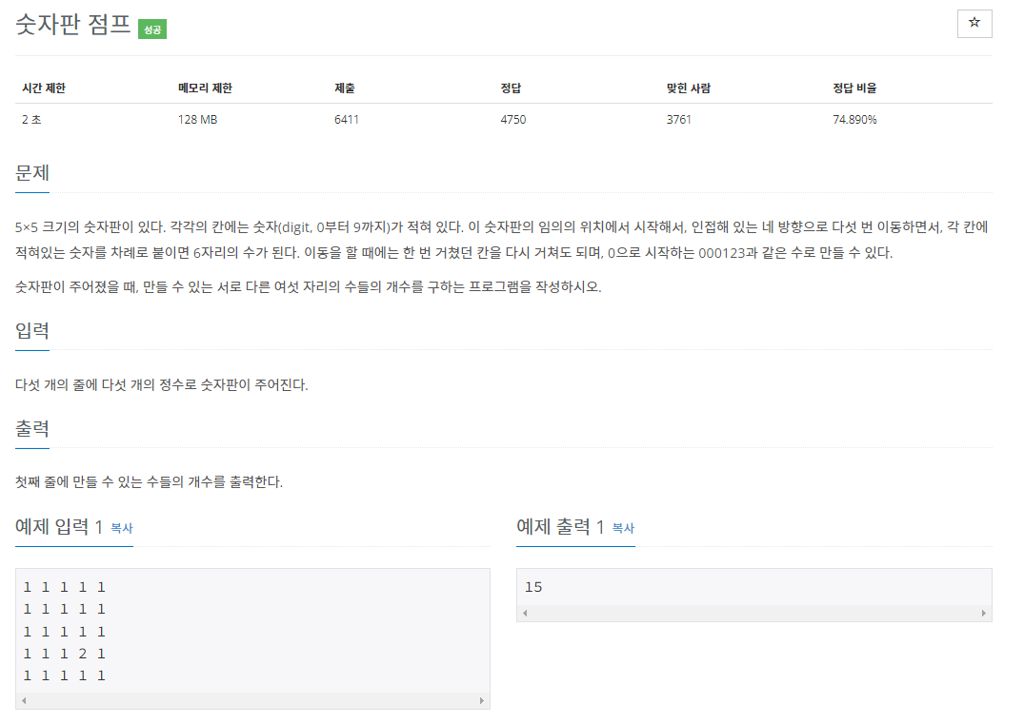The image size is (1024, 724).
Task: Click the submission count 6411
Action: pyautogui.click(x=347, y=119)
